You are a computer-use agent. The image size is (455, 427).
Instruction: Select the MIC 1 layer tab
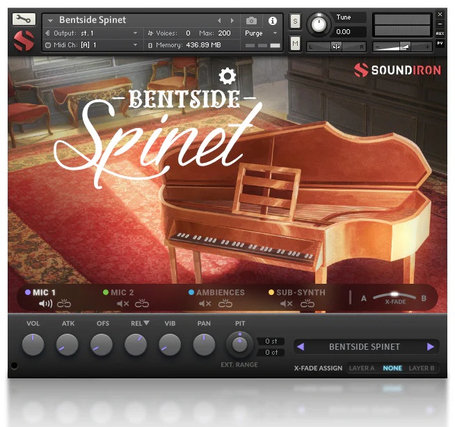40,292
